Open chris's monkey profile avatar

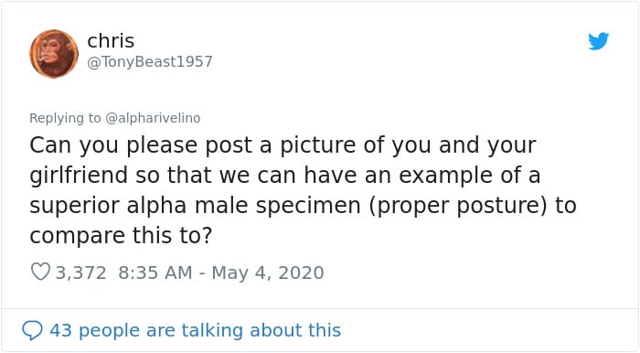[x=53, y=53]
